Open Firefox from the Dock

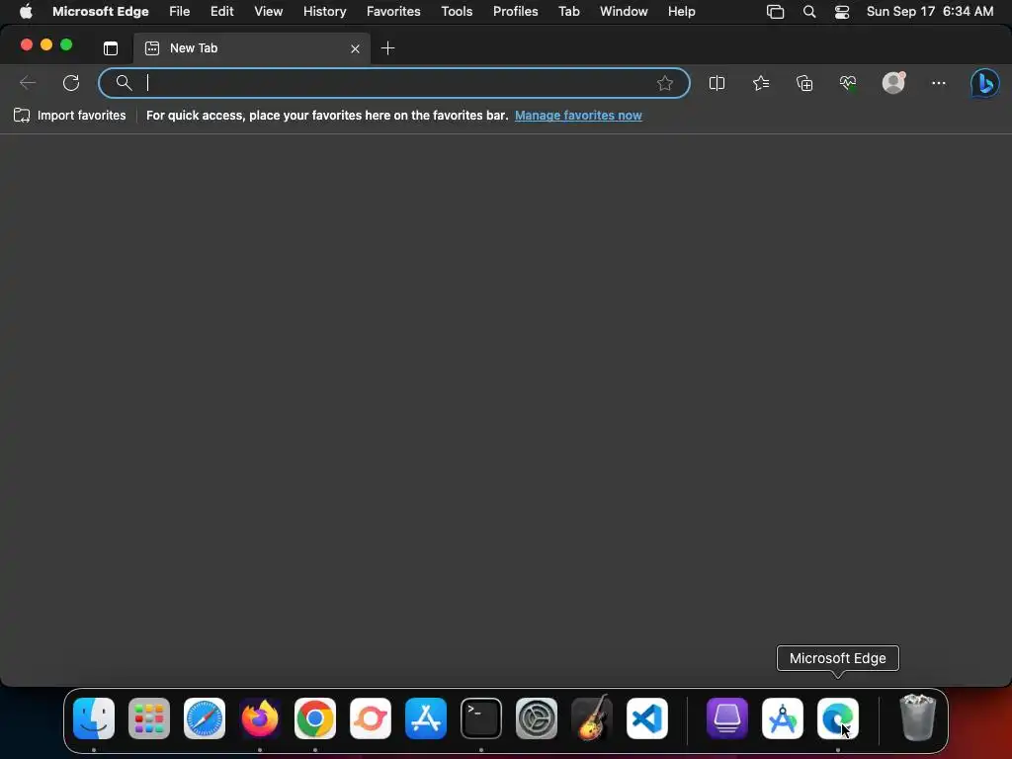[x=260, y=718]
